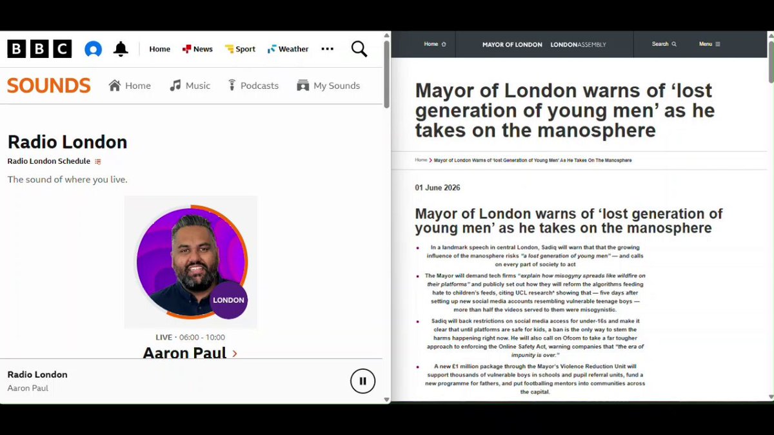Go to BBC Home link
774x435 pixels.
[x=160, y=49]
